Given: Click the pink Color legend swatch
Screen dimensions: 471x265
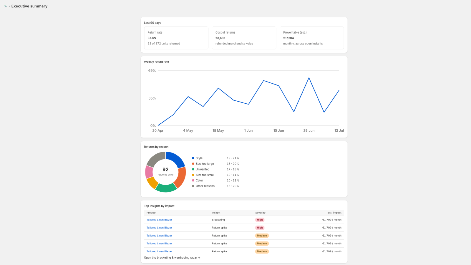Looking at the screenshot, I should (193, 180).
